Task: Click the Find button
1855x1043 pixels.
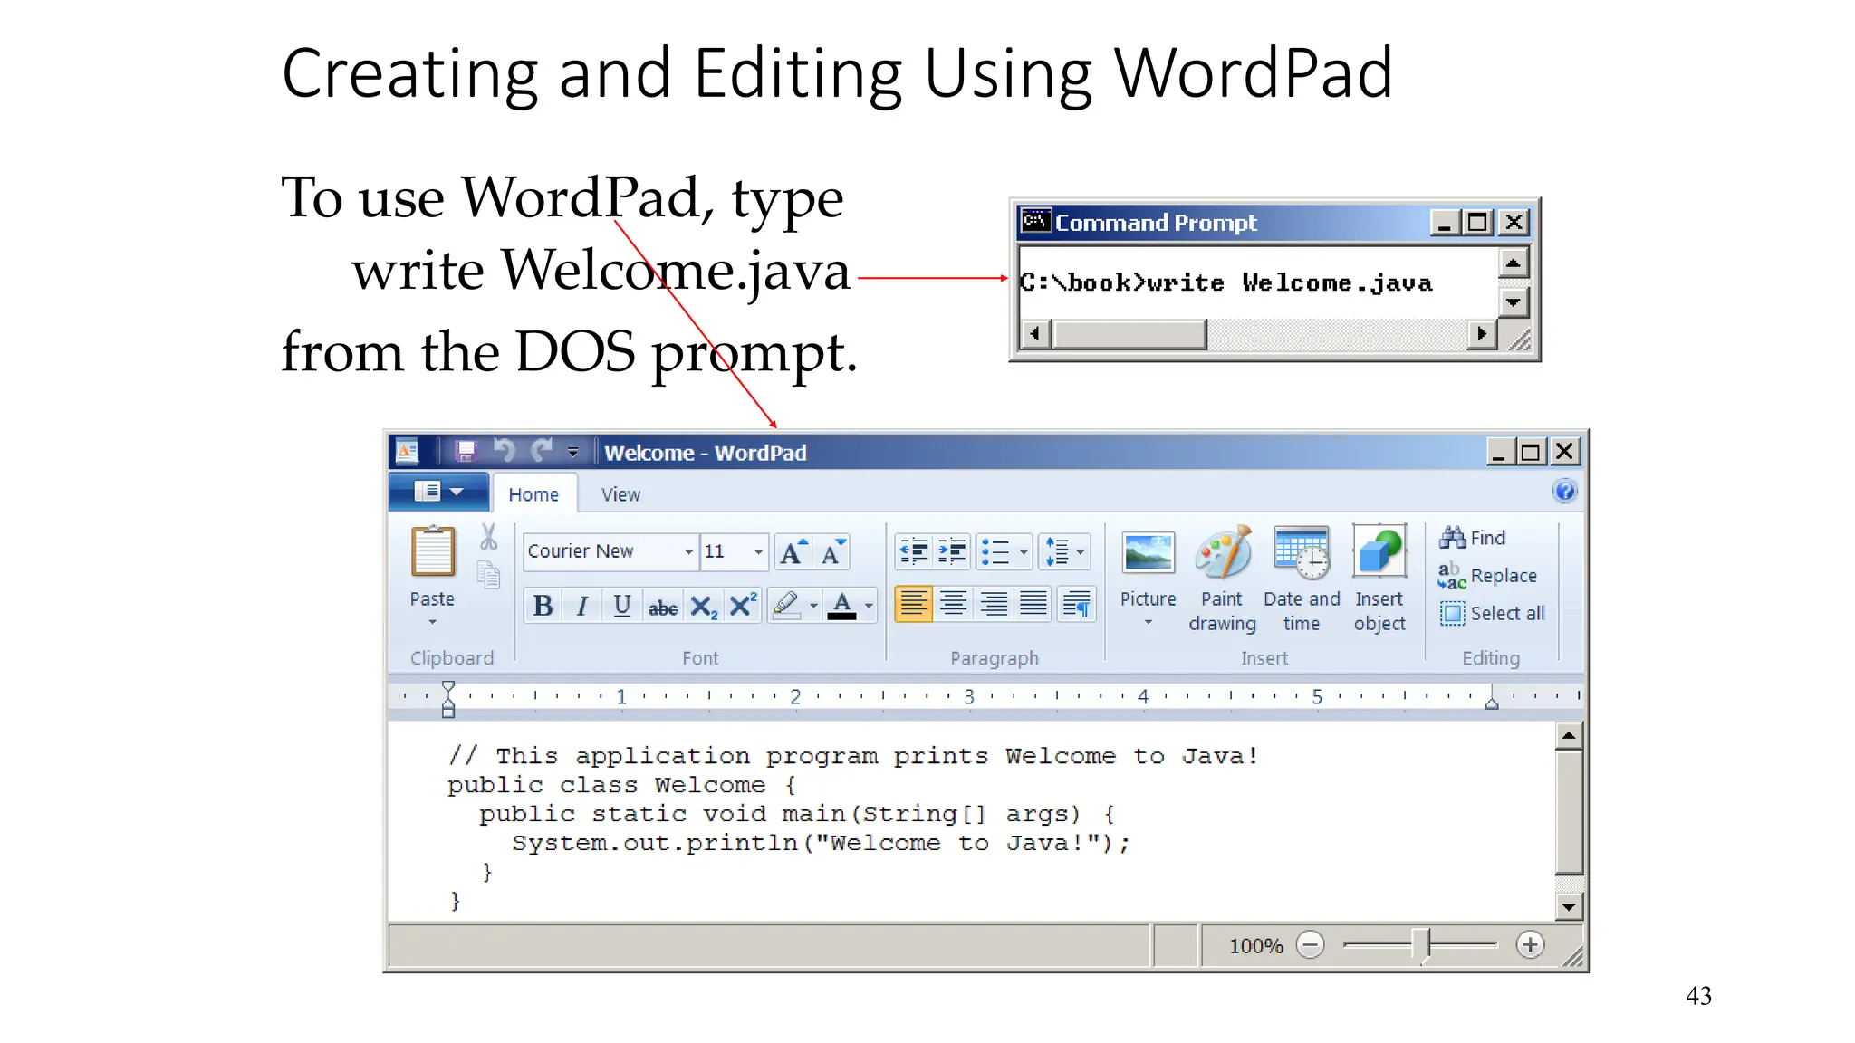Action: pos(1473,538)
